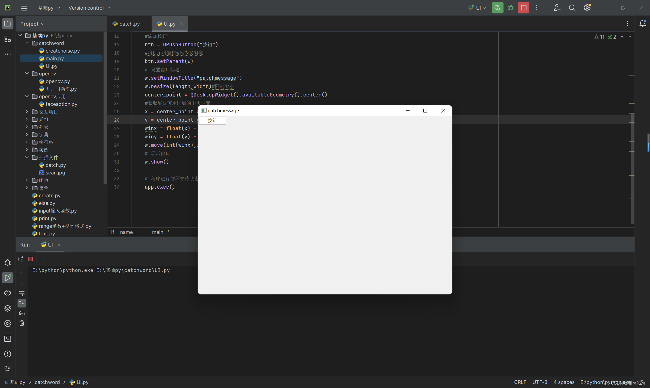Click the red Stop button in top toolbar
This screenshot has width=650, height=388.
[524, 8]
